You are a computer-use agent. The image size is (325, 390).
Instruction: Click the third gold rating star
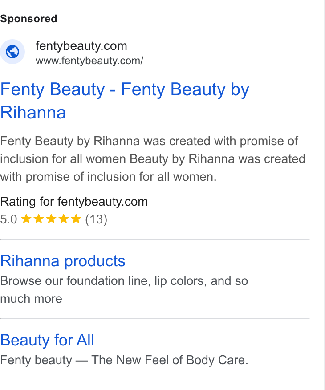point(51,219)
